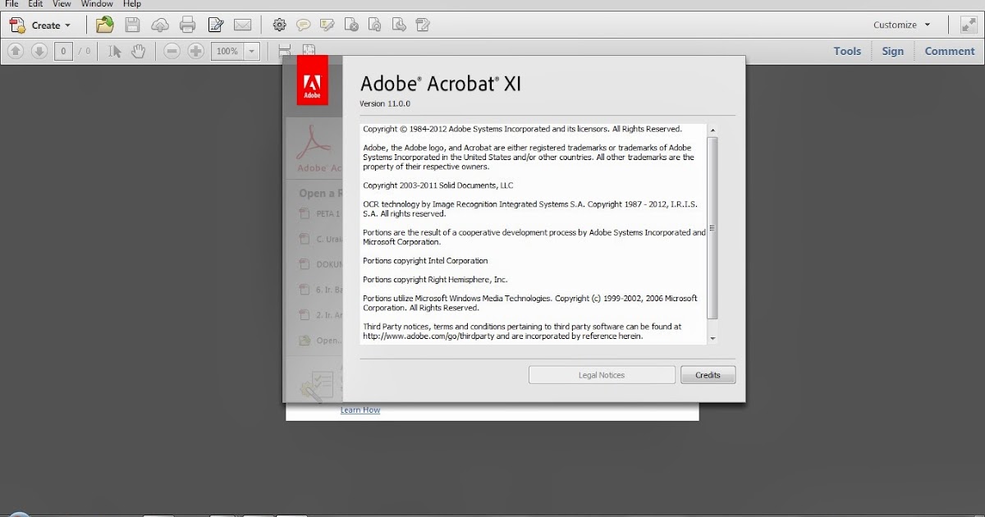Select the highlight text tool
Screen dimensions: 985x517
coord(327,25)
